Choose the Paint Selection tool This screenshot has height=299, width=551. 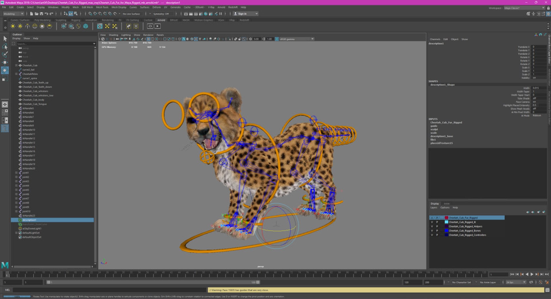click(5, 54)
